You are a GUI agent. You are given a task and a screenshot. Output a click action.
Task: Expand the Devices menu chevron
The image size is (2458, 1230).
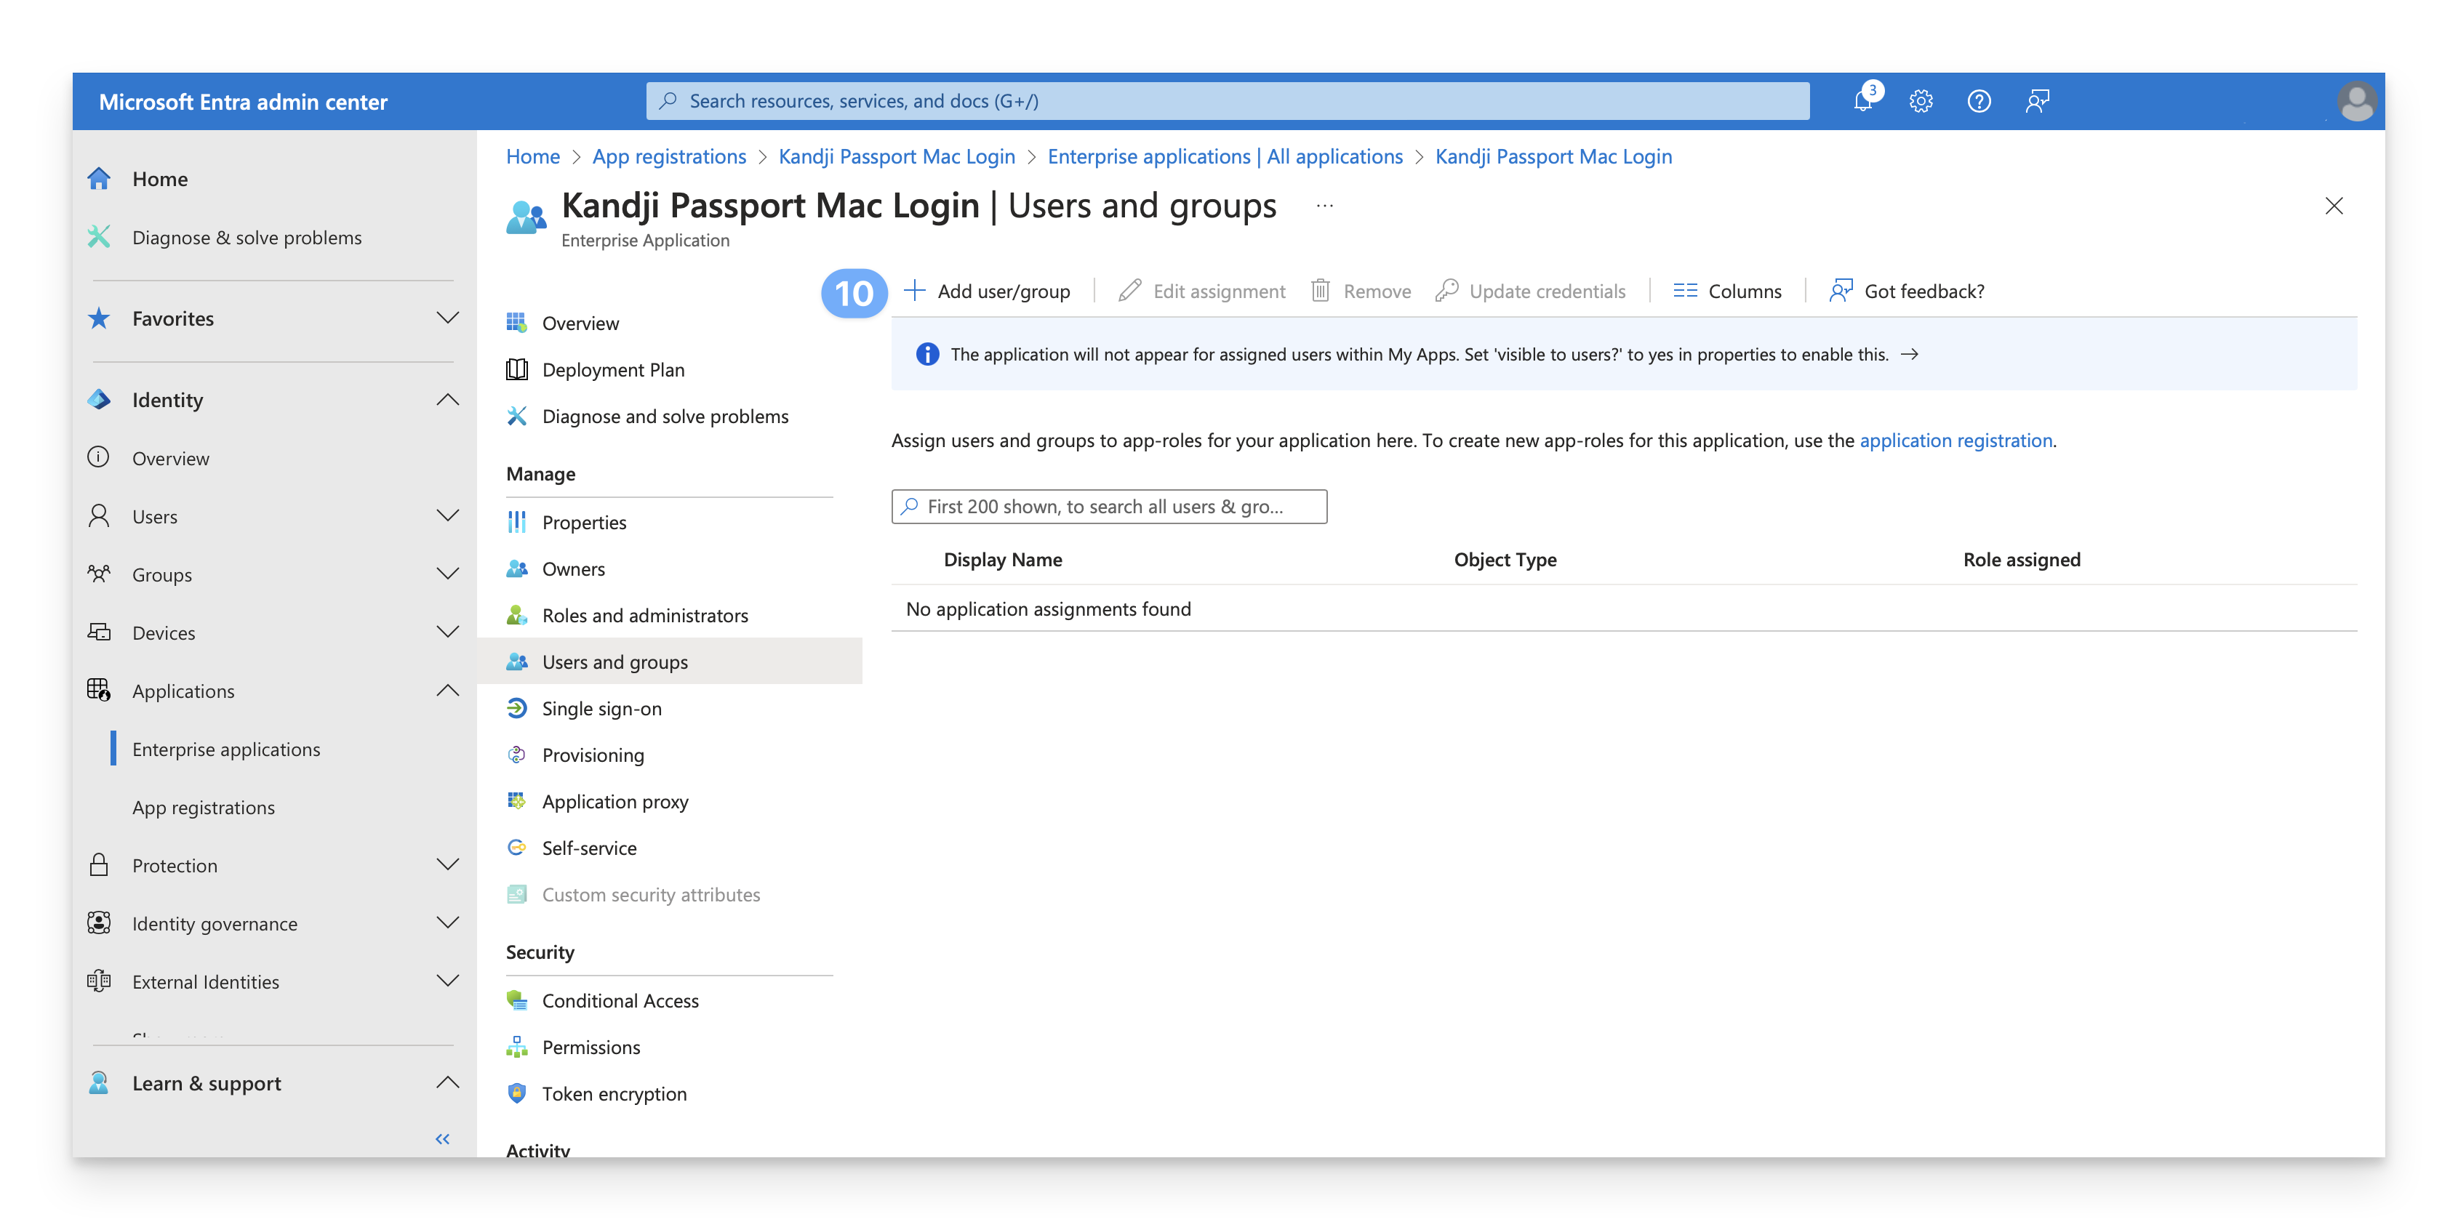[447, 632]
